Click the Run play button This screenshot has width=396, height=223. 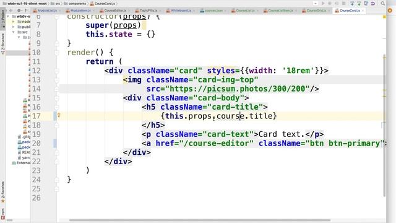pos(323,4)
